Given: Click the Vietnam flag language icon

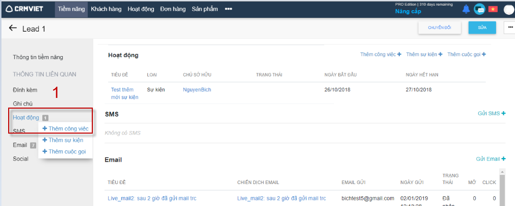Looking at the screenshot, I should [x=493, y=9].
